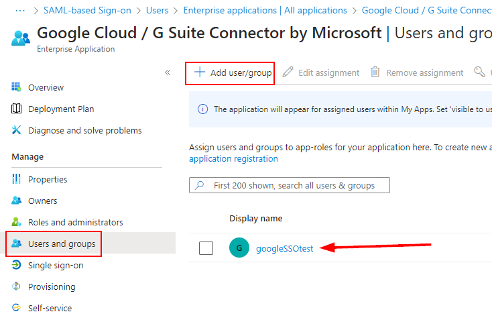492x320 pixels.
Task: Open Users and groups menu item
Action: (x=61, y=244)
